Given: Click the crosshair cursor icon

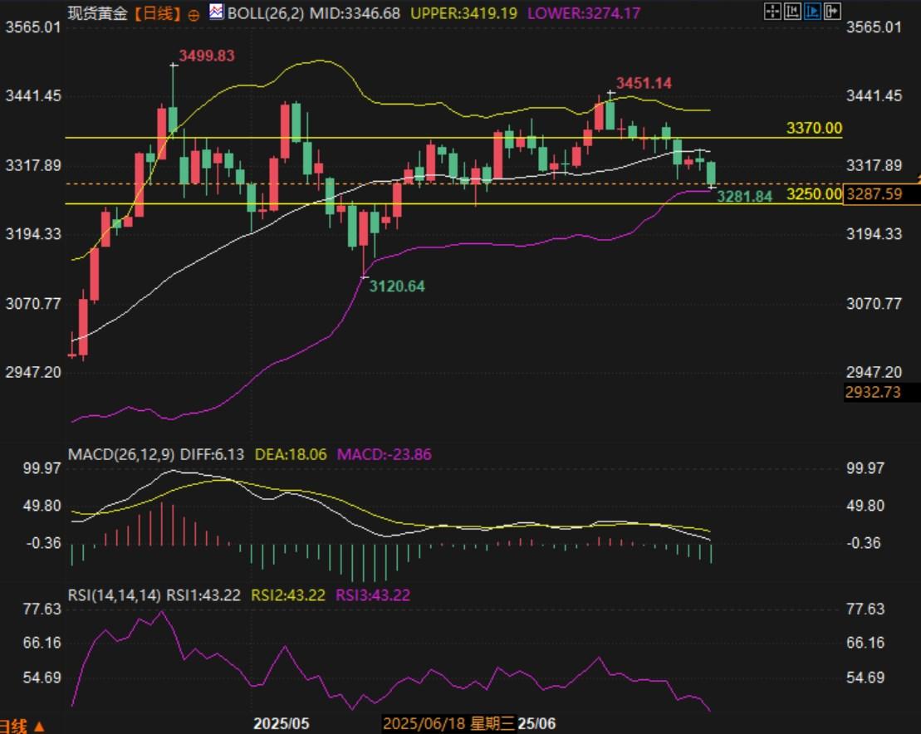Looking at the screenshot, I should click(772, 11).
